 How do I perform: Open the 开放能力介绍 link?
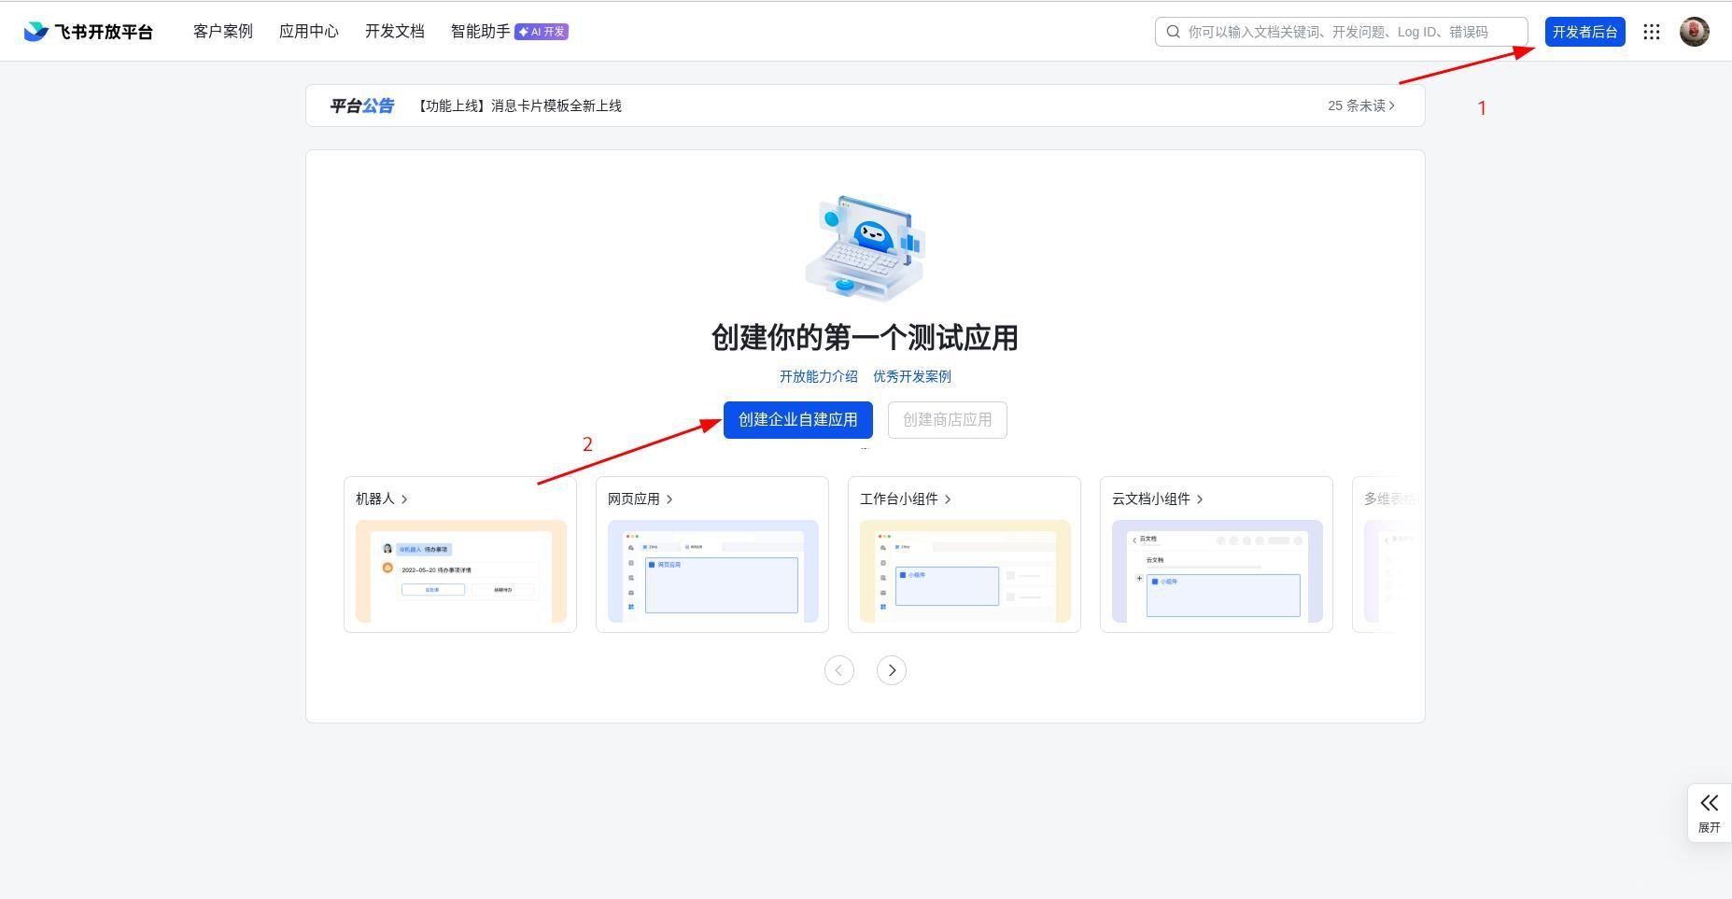click(818, 376)
